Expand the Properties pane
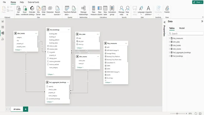The image size is (204, 115). [164, 22]
